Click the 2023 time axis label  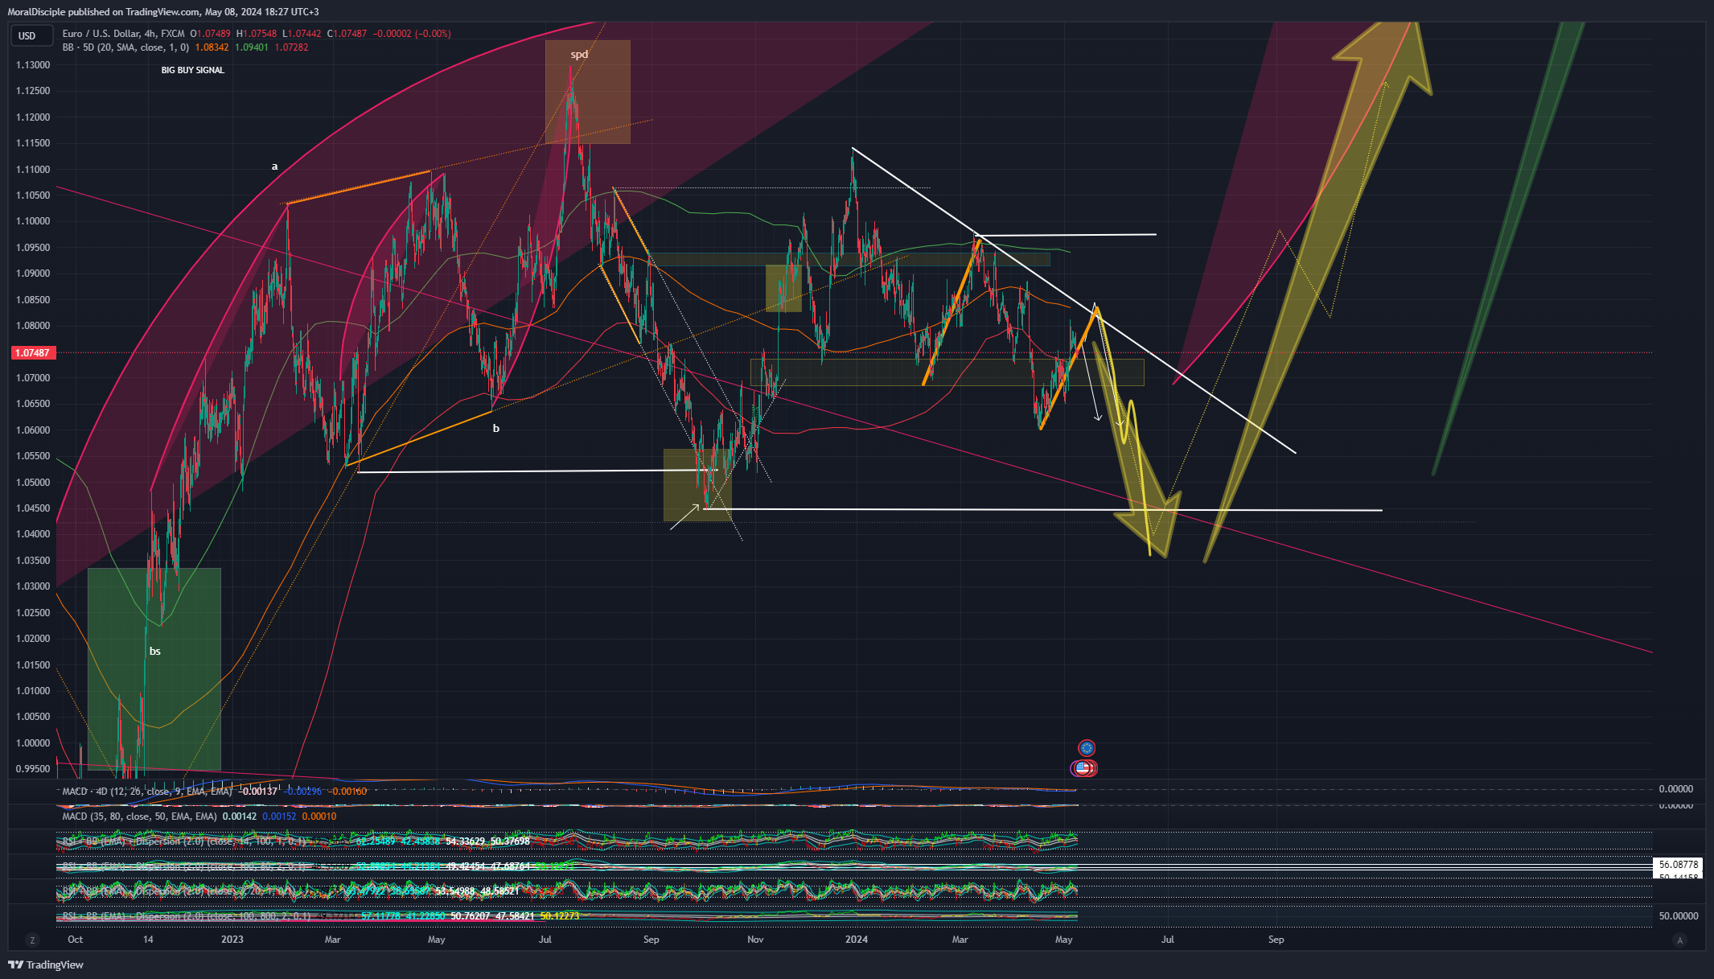(x=232, y=940)
